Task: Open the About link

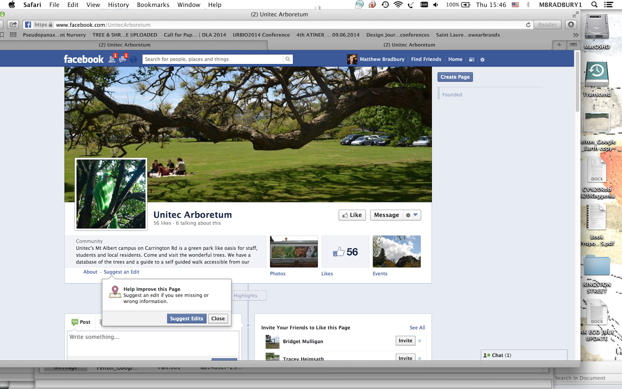Action: pos(90,272)
